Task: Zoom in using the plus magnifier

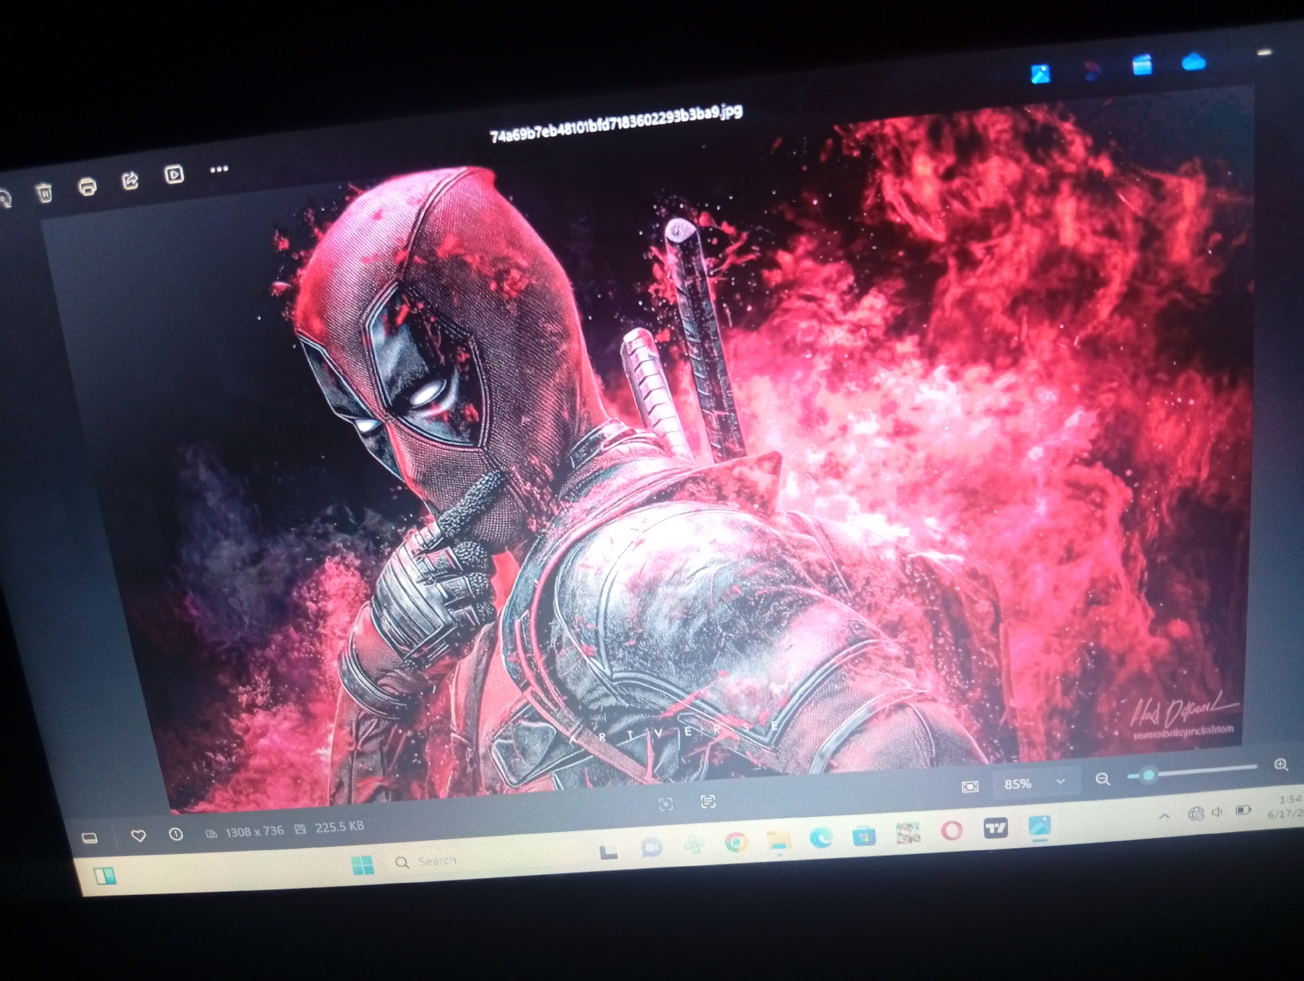Action: (x=1281, y=765)
